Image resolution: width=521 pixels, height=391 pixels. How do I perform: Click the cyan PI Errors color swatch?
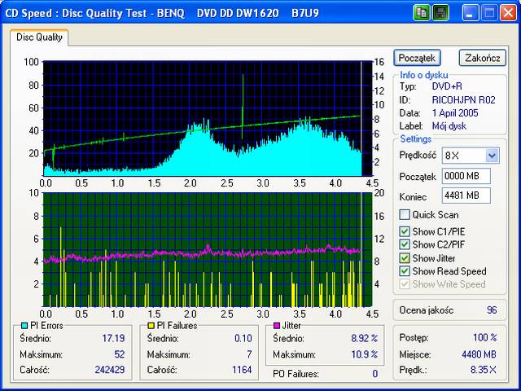(x=24, y=326)
